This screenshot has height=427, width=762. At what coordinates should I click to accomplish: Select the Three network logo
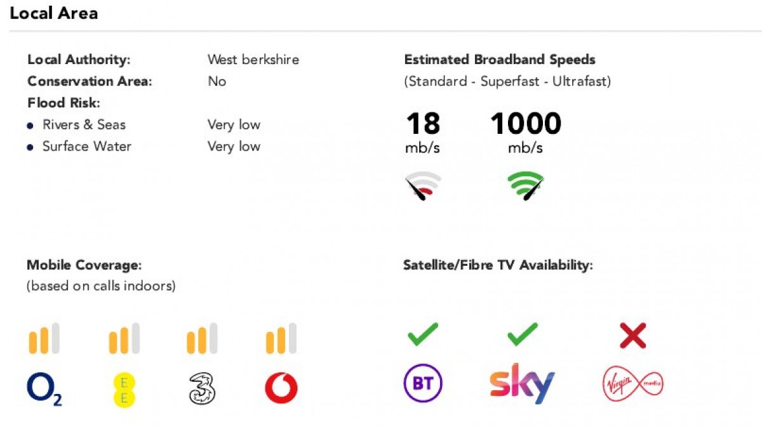pyautogui.click(x=202, y=389)
